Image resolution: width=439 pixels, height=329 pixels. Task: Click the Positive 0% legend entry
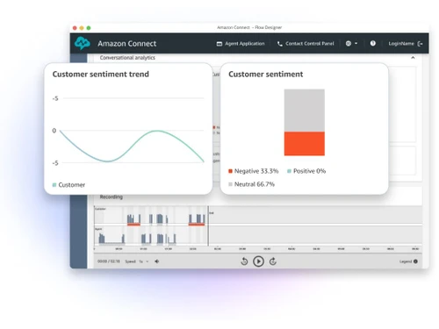tap(306, 171)
